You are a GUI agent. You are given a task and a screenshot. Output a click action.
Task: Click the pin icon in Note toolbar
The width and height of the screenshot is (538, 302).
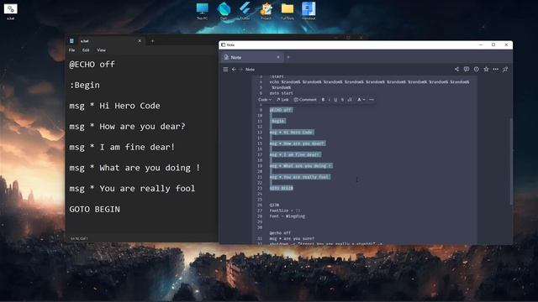click(505, 69)
